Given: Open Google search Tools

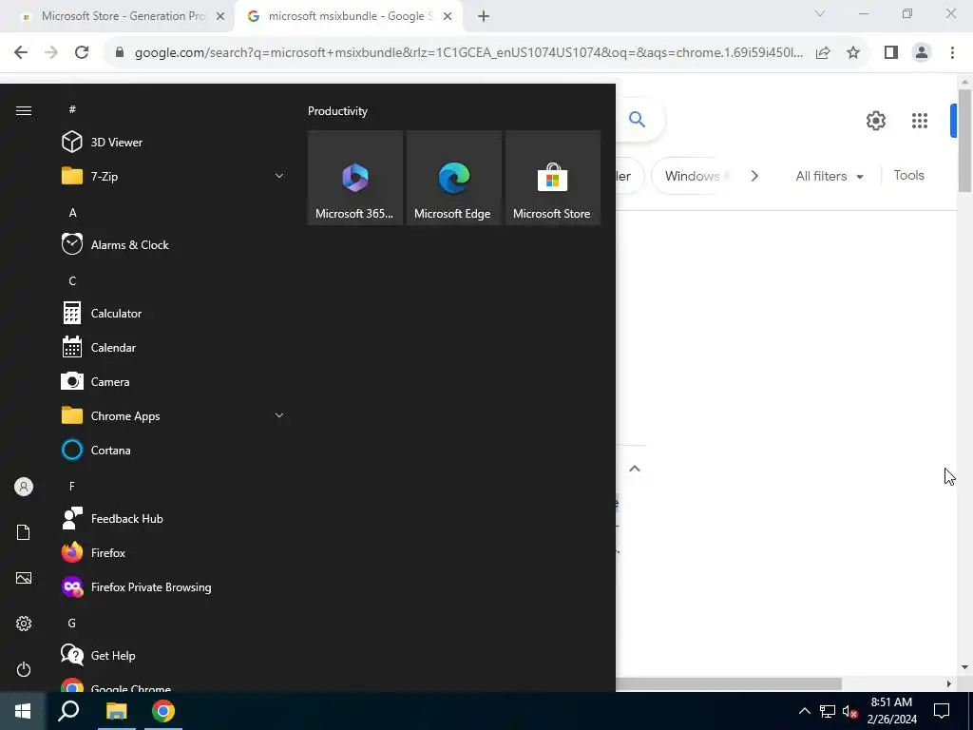Looking at the screenshot, I should point(908,175).
